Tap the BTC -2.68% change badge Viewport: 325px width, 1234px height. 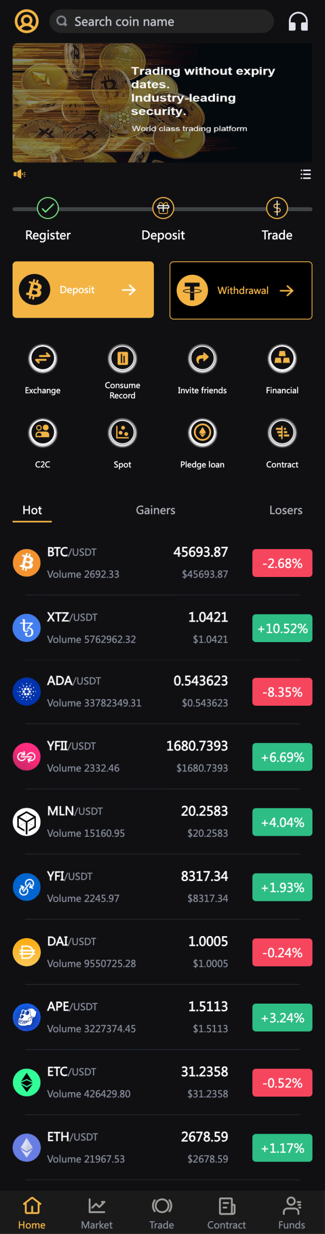[282, 563]
